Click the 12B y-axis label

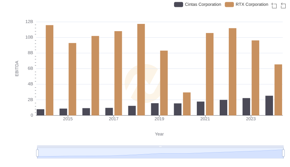[x=29, y=22]
